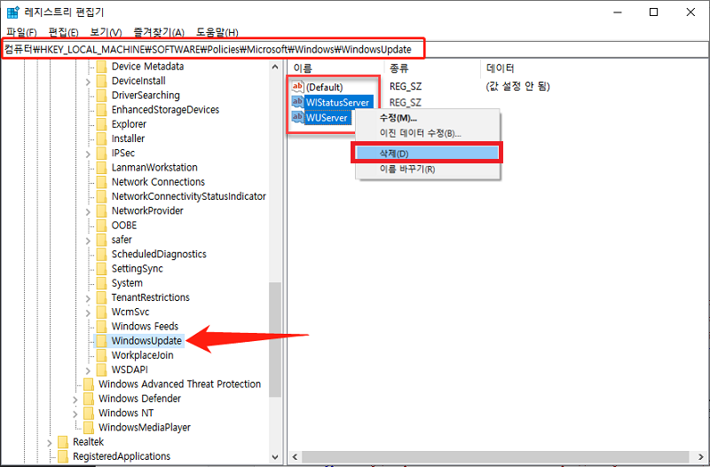Click the 이름 column header
The width and height of the screenshot is (710, 467).
[336, 68]
